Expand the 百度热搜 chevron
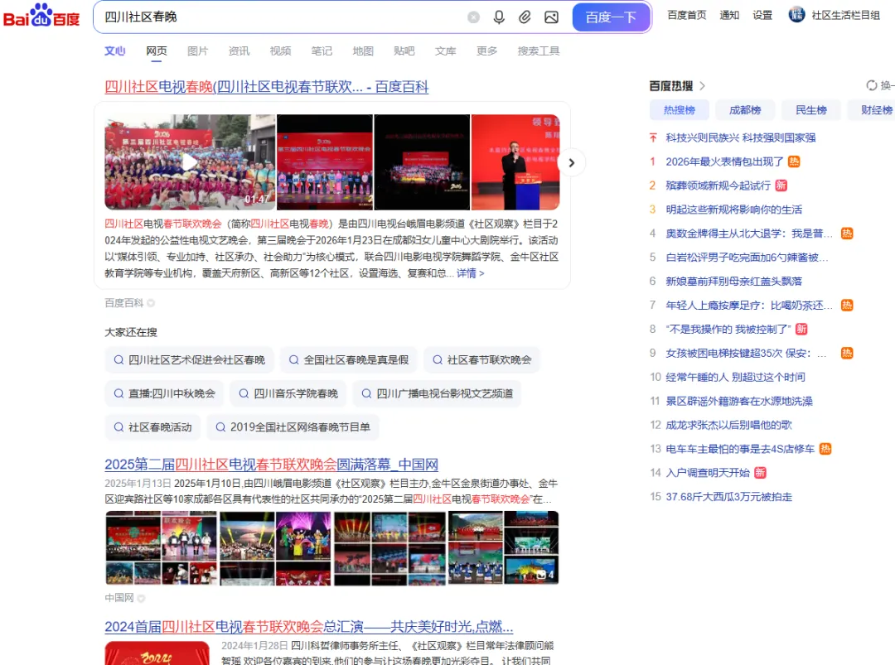895x665 pixels. coord(702,85)
